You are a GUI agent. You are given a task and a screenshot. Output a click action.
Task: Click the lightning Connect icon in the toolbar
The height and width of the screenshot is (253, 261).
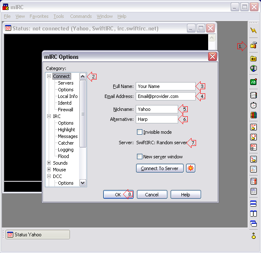[254, 30]
